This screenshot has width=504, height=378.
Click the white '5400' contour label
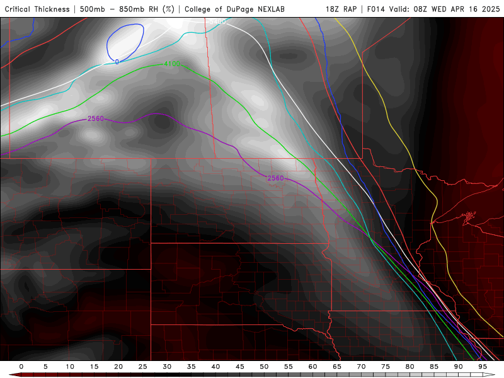[217, 21]
